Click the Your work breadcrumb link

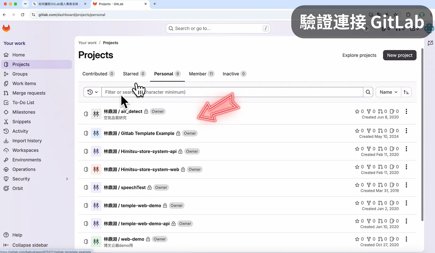[87, 43]
